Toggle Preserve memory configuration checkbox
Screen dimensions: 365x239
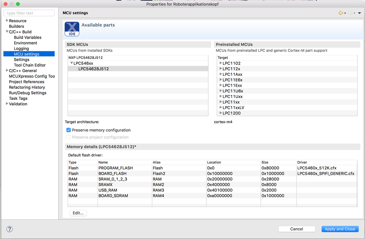68,130
